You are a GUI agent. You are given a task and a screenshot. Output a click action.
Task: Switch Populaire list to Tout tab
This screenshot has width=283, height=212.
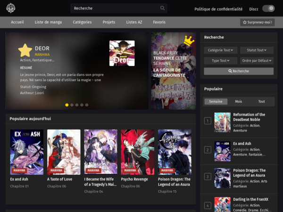tap(261, 101)
